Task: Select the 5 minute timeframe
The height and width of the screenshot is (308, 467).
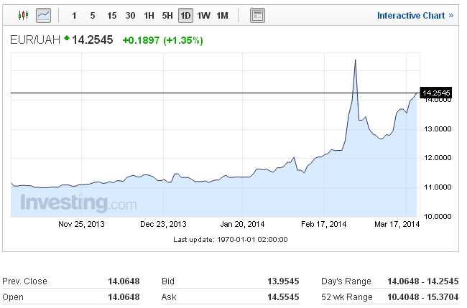Action: 93,16
